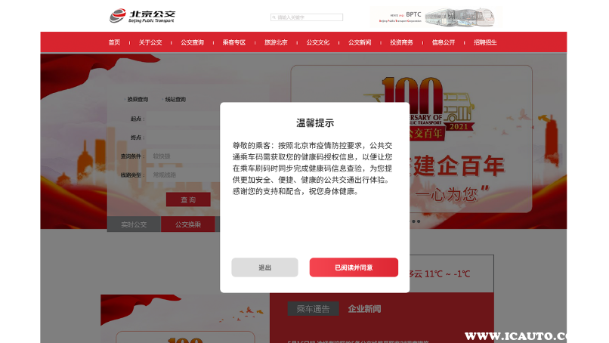This screenshot has width=609, height=343.
Task: Open the BPTC bus banner image
Action: (x=434, y=17)
